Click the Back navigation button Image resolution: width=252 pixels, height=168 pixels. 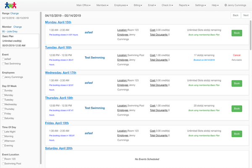(236, 15)
